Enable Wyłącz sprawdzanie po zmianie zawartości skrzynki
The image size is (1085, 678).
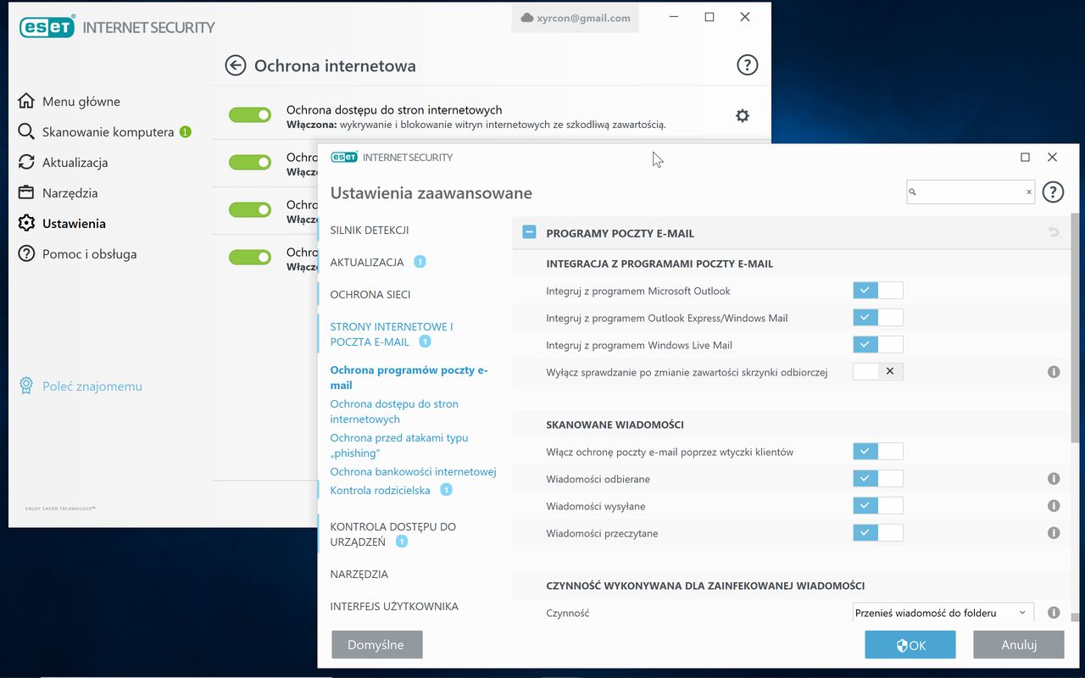click(877, 371)
